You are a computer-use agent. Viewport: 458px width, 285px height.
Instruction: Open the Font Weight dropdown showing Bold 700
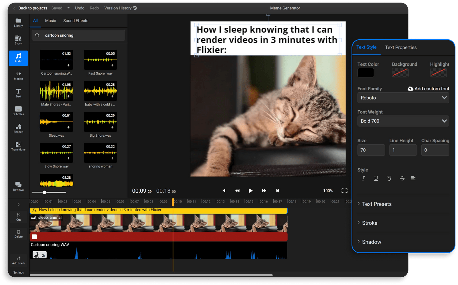[403, 121]
